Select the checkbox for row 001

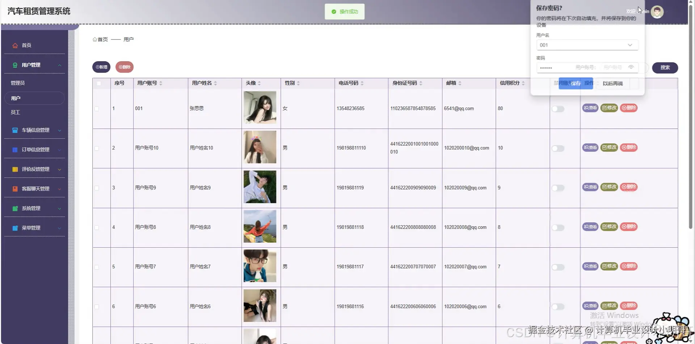(x=97, y=109)
